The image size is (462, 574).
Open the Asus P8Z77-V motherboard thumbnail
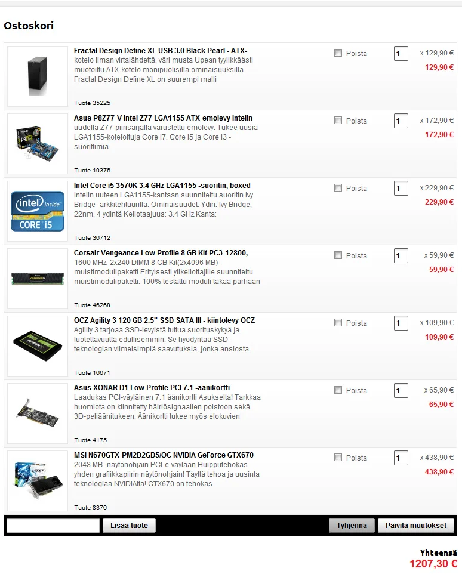38,143
